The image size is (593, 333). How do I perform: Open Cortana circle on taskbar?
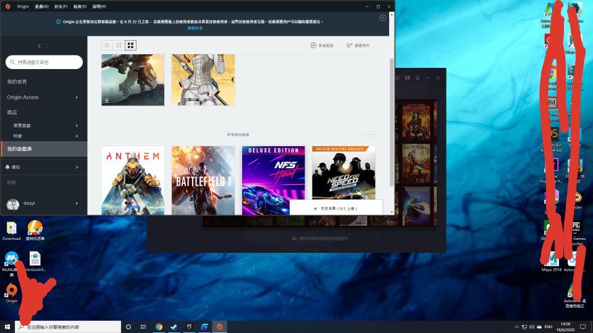pyautogui.click(x=128, y=327)
